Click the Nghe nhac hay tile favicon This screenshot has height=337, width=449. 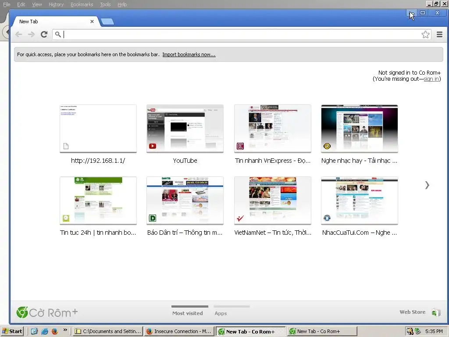(327, 146)
